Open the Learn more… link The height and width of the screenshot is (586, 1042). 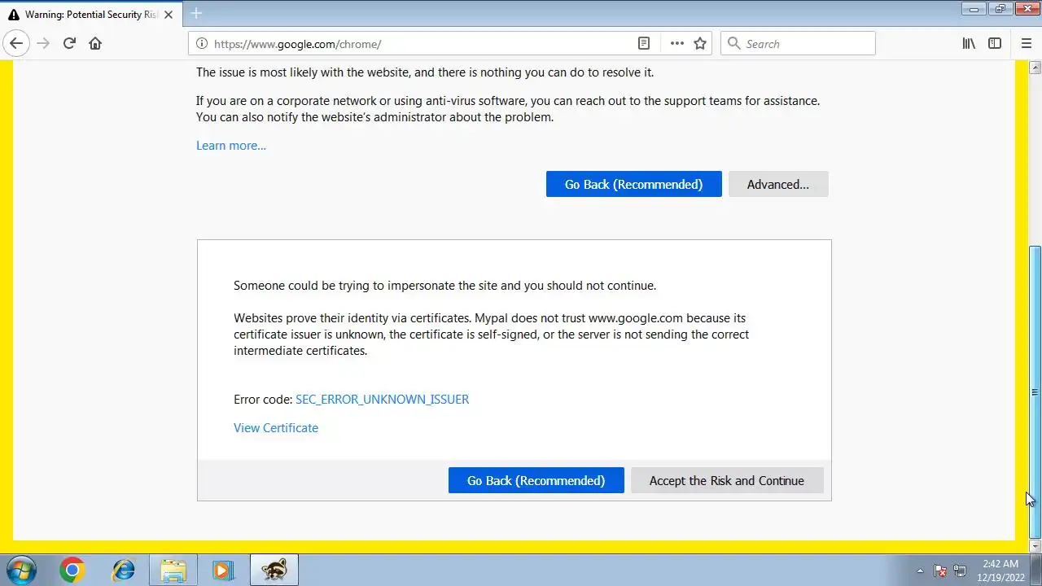231,146
